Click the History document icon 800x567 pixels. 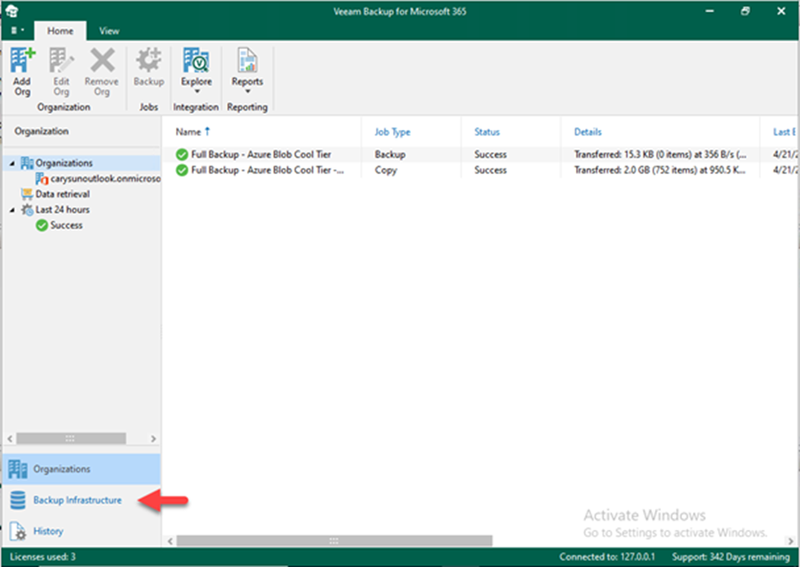[18, 531]
